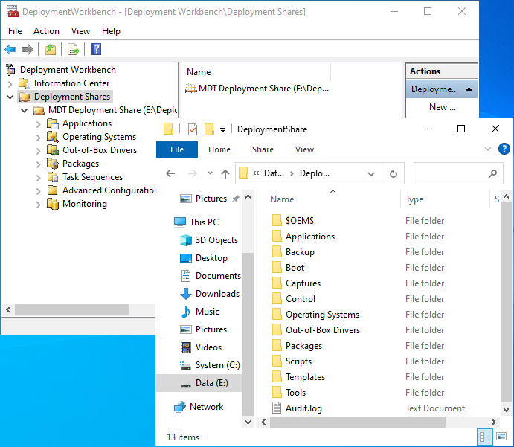Expand the Operating Systems tree node
Screen dimensions: 514x447
(x=39, y=138)
